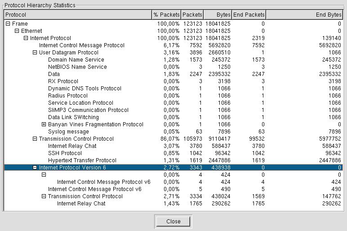Screen dimensions: 347x231
Task: Click the 2660510 bytes cell
Action: (219, 53)
